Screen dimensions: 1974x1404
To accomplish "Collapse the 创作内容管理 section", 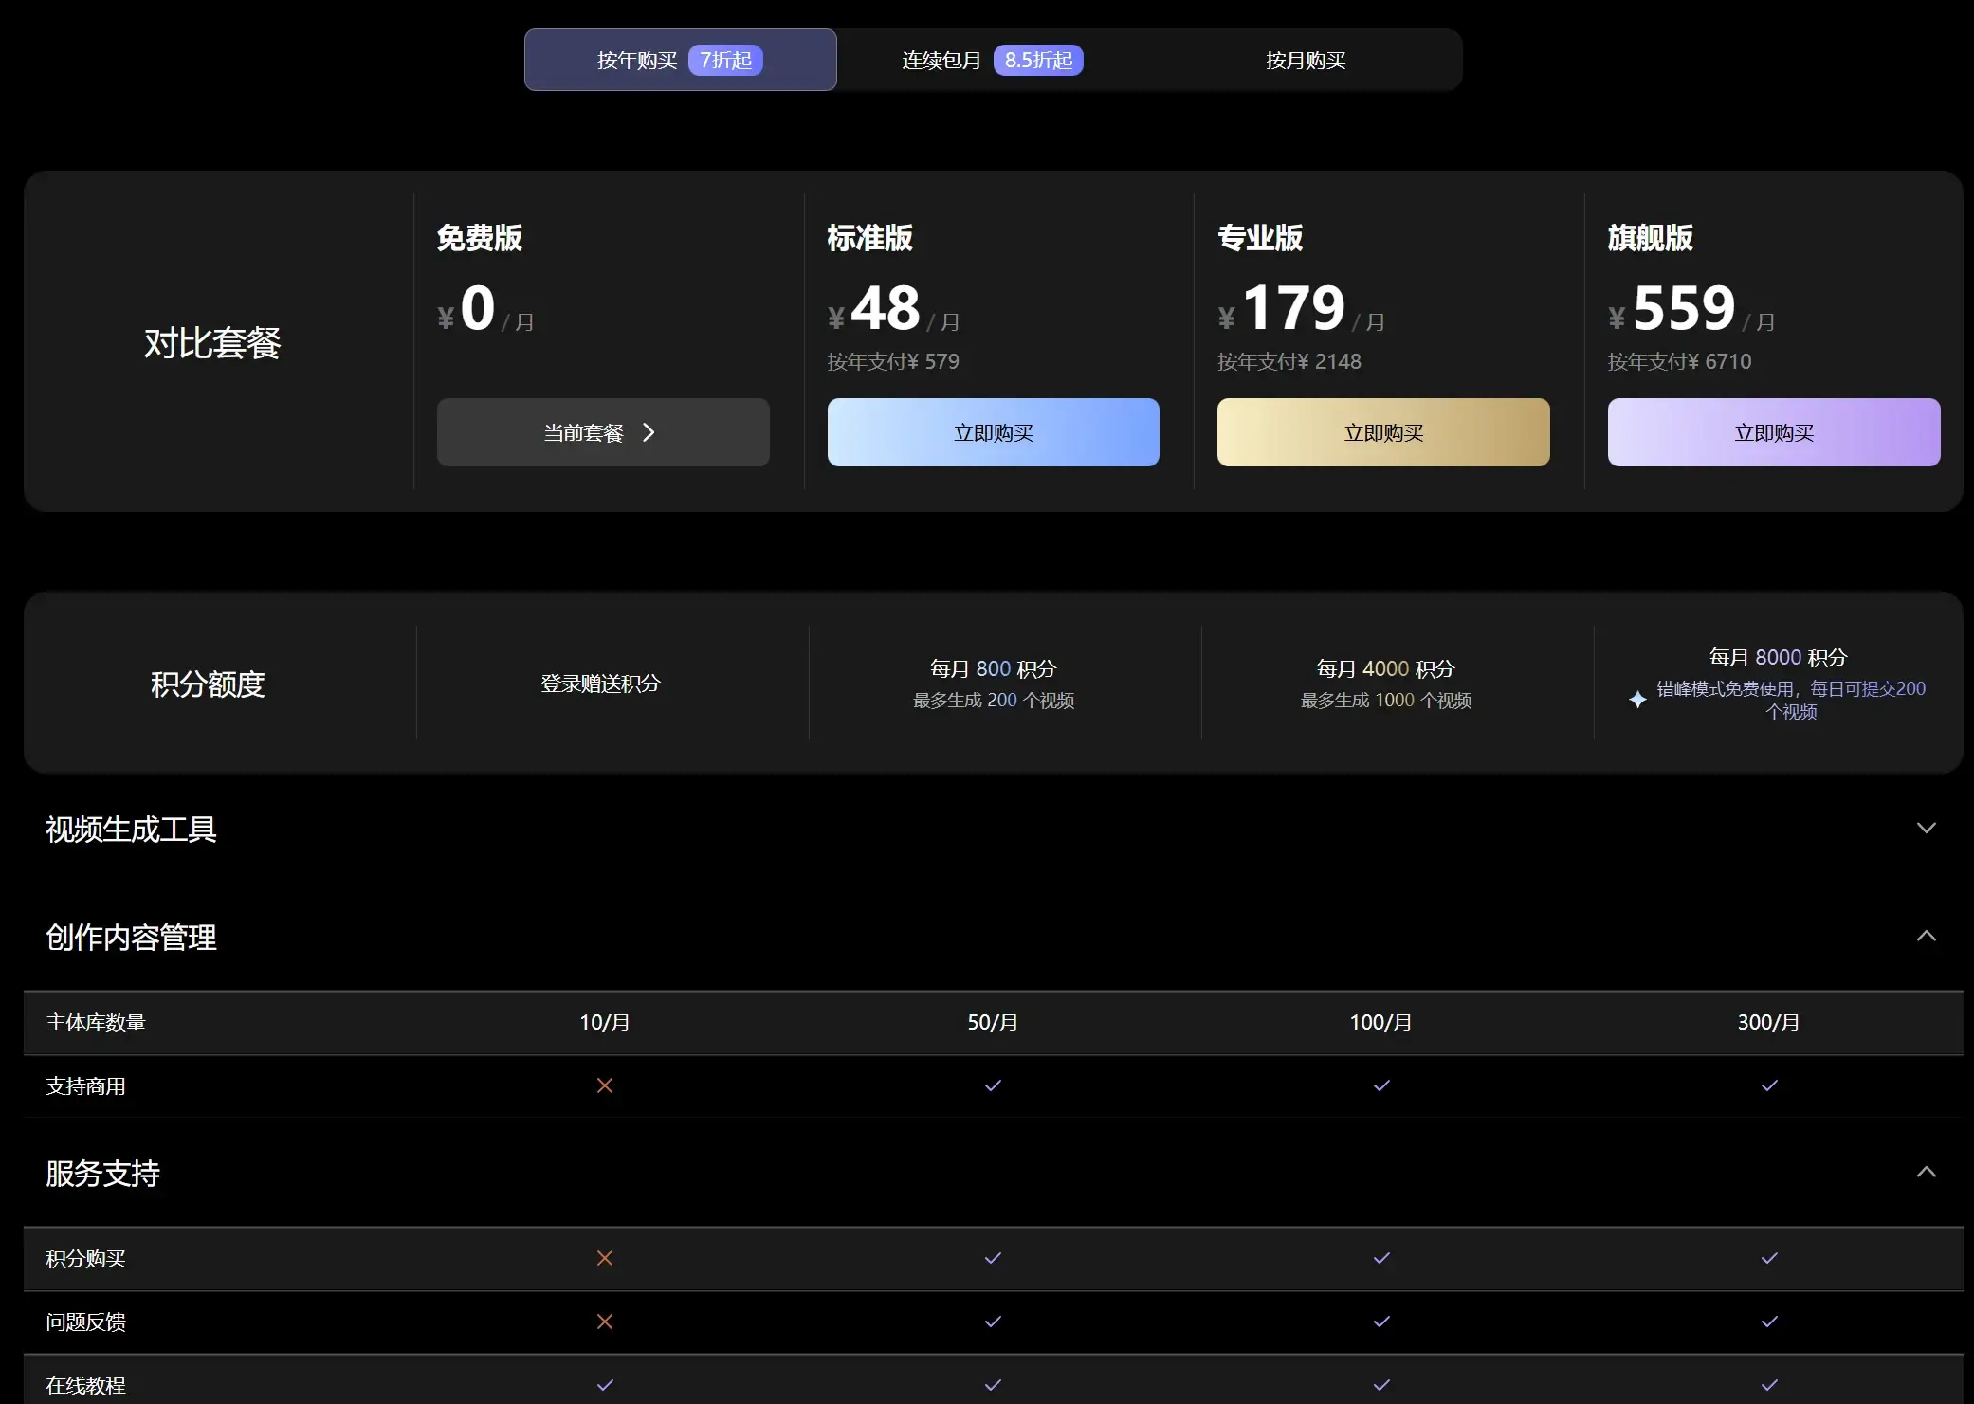I will point(1926,937).
